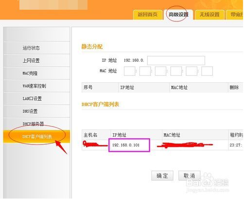Click the last MAC 地址 octet box

pyautogui.click(x=207, y=71)
